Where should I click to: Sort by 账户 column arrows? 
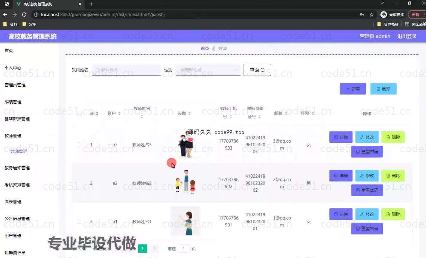(119, 113)
